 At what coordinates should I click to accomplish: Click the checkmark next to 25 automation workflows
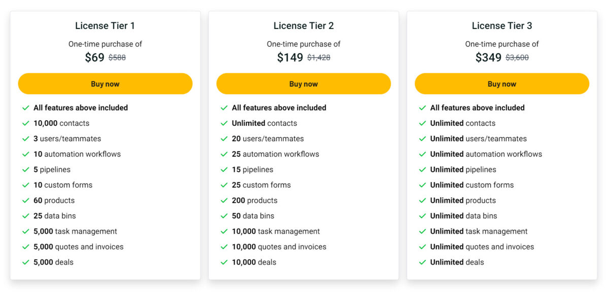coord(223,154)
